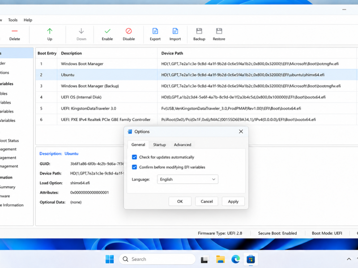The width and height of the screenshot is (358, 268).
Task: Close the Options dialog
Action: 241,131
